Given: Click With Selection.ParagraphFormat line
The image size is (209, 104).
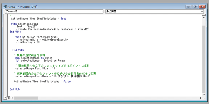Looking at the screenshot, I should [x=36, y=37].
